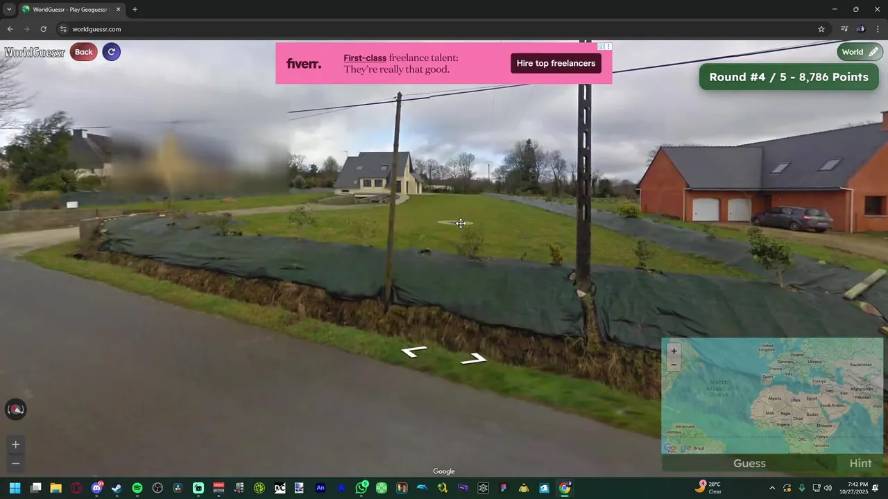Open the volume control in the system tray
888x499 pixels.
(828, 488)
